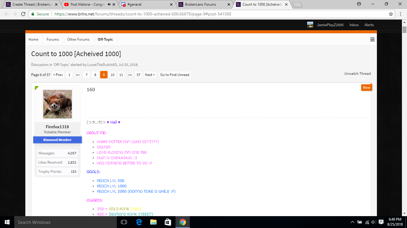Open the Alerts menu
Image resolution: width=407 pixels, height=228 pixels.
369,25
